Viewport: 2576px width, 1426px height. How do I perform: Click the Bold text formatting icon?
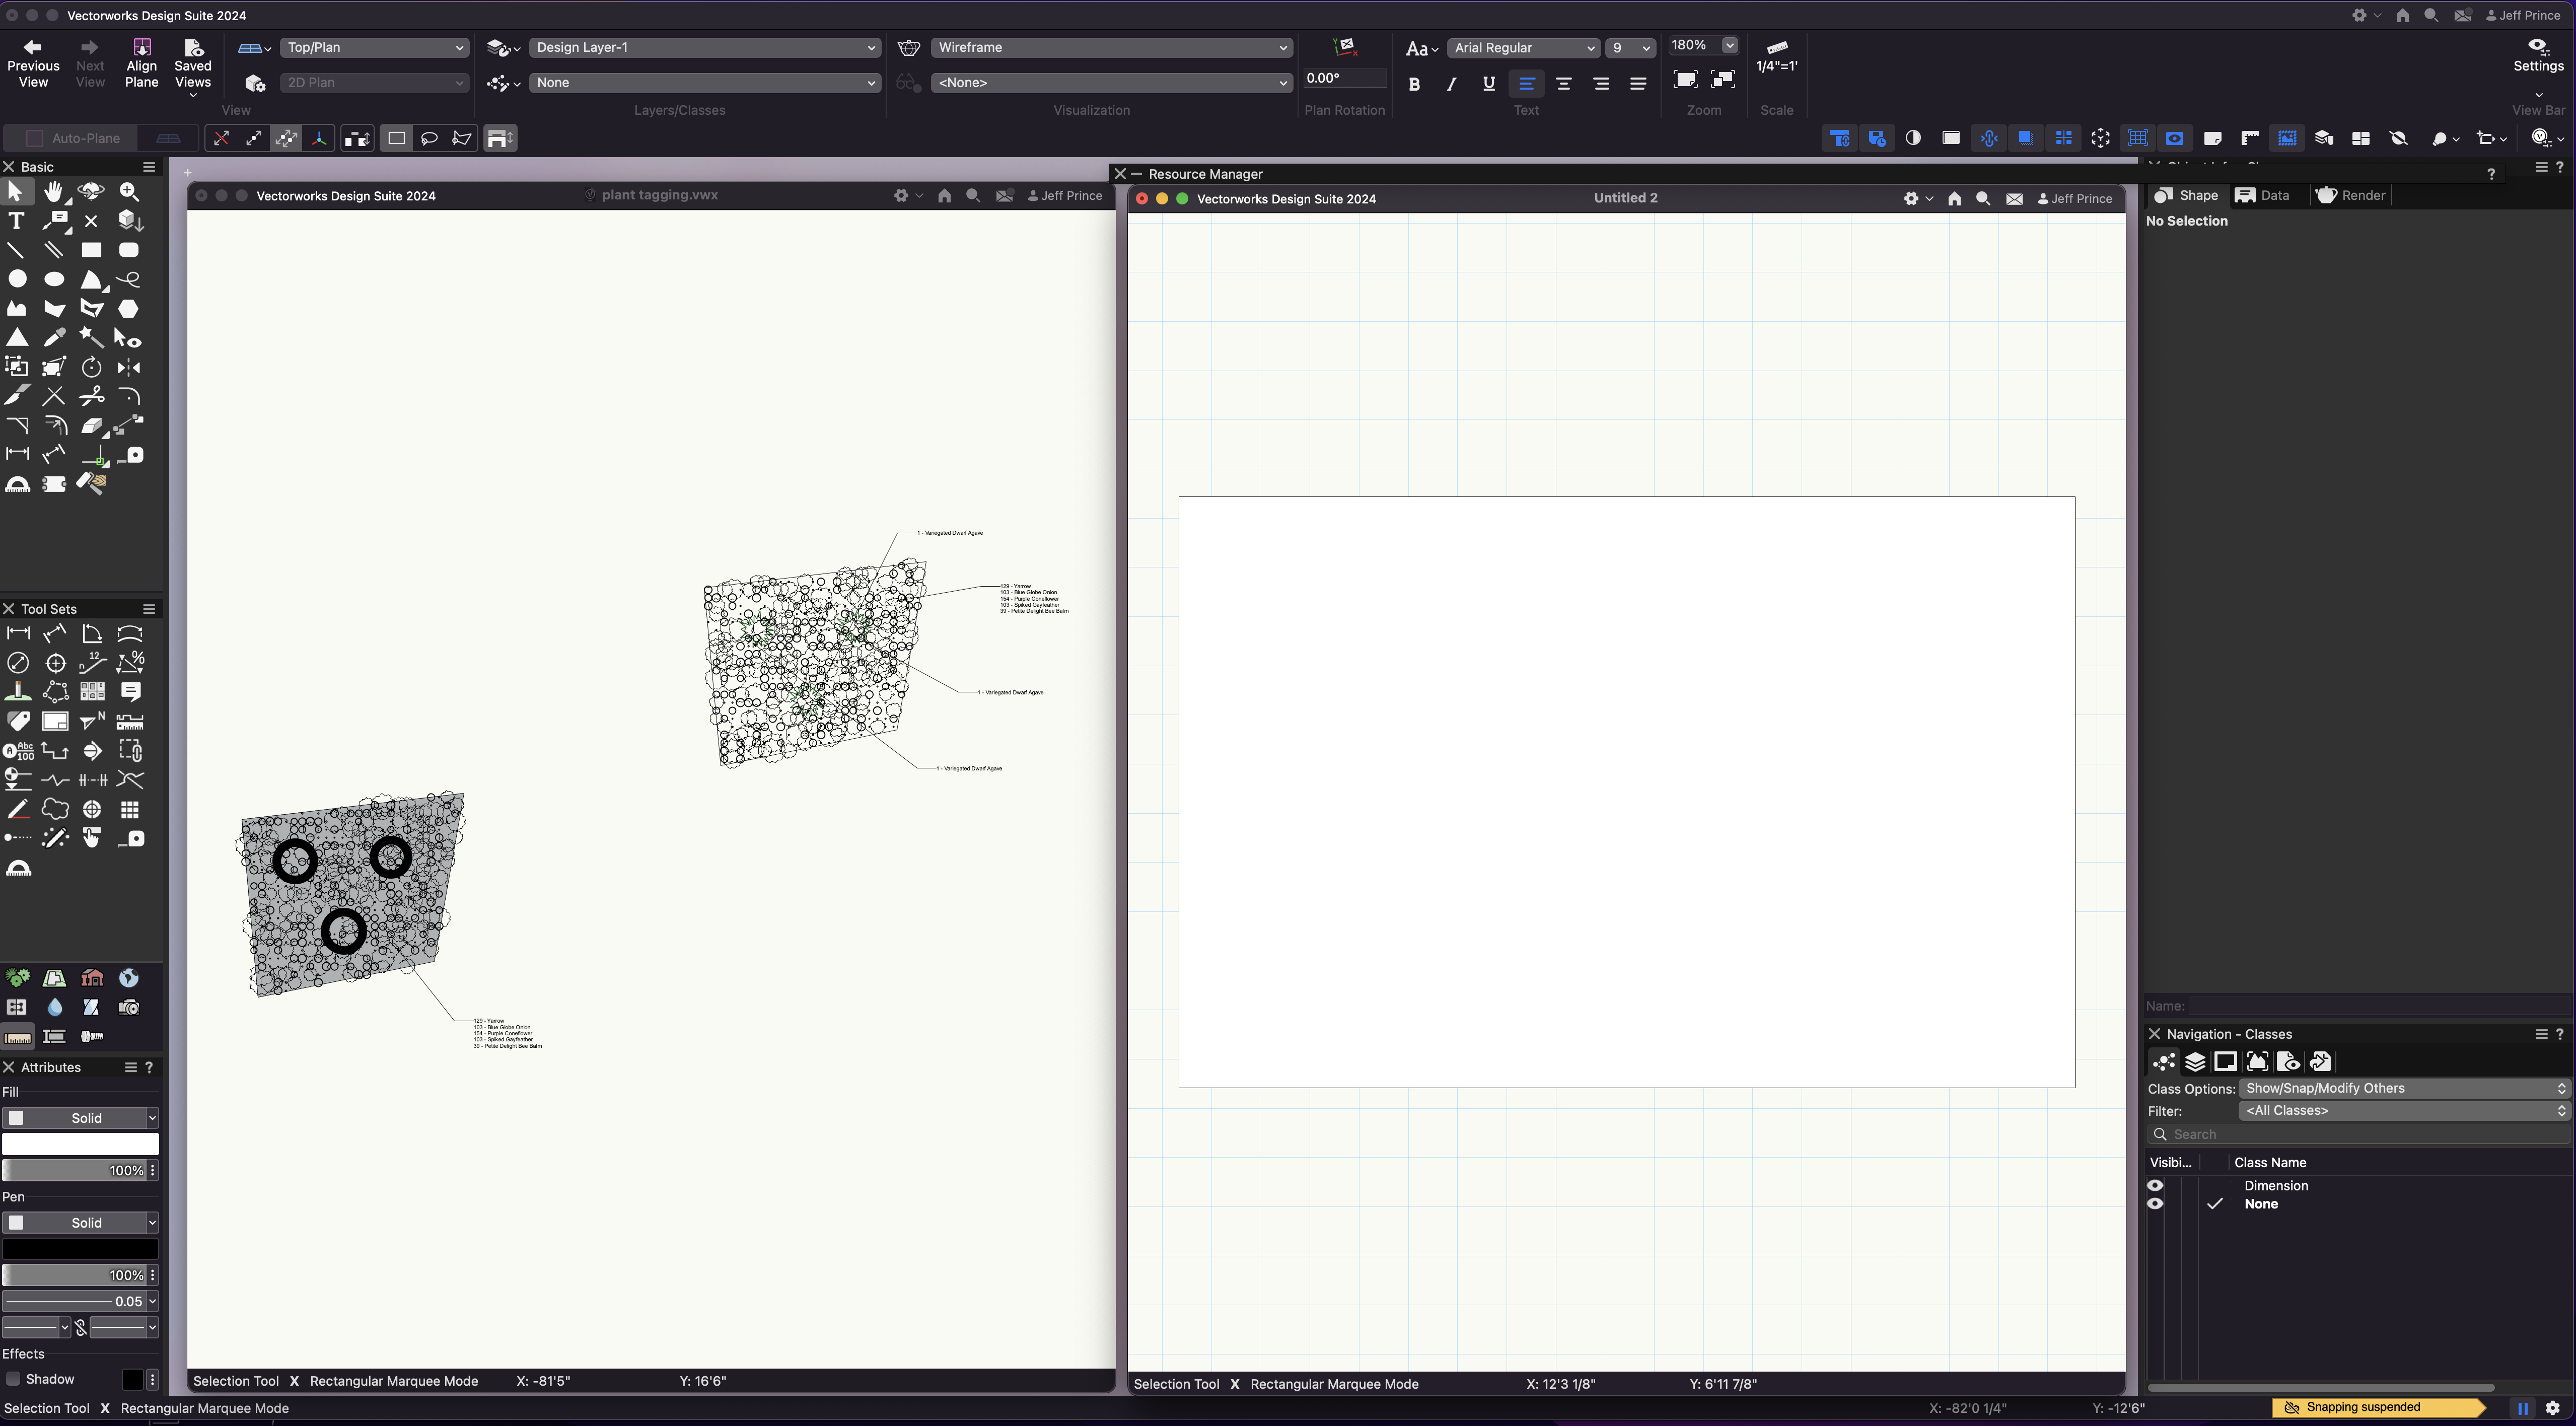click(x=1414, y=84)
